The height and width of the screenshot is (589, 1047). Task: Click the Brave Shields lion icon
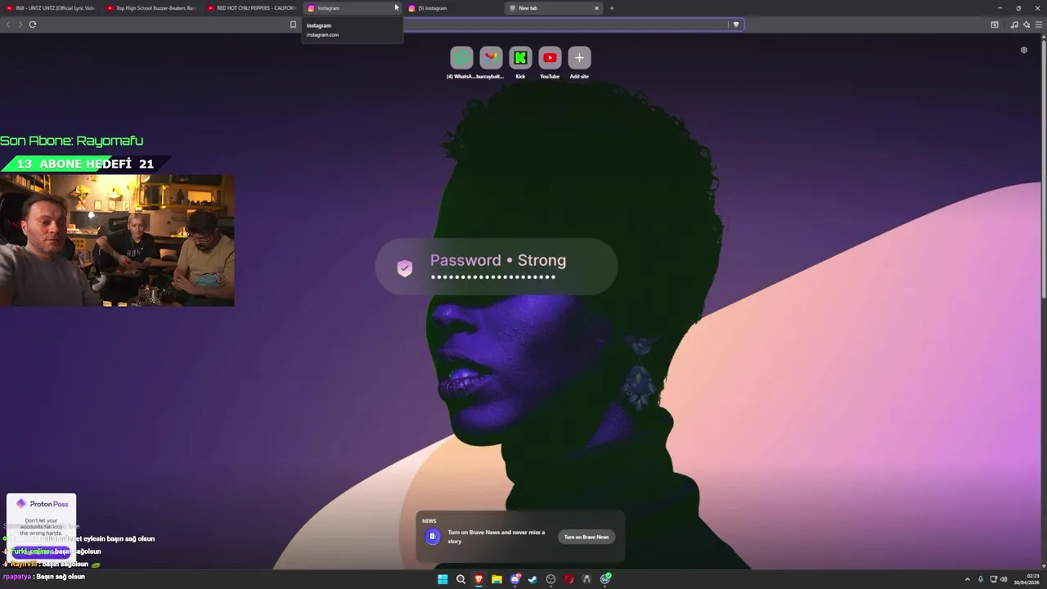tap(736, 25)
